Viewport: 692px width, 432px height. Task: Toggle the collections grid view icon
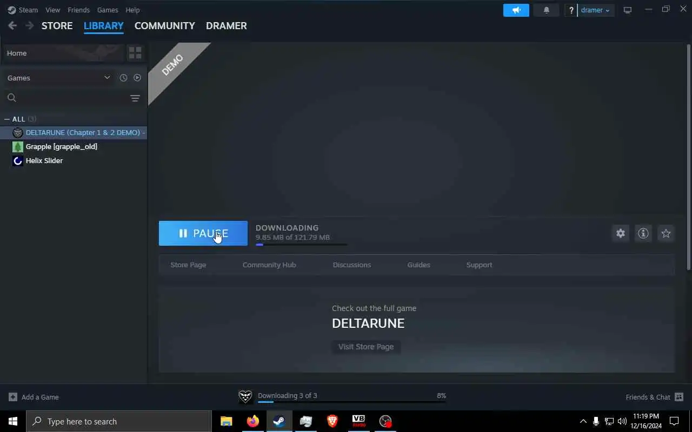(x=135, y=53)
